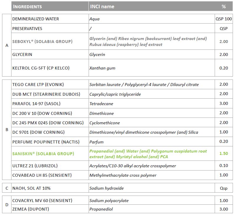Select the DEMINERALIZED WATER cell
Image resolution: width=235 pixels, height=215 pixels.
50,19
